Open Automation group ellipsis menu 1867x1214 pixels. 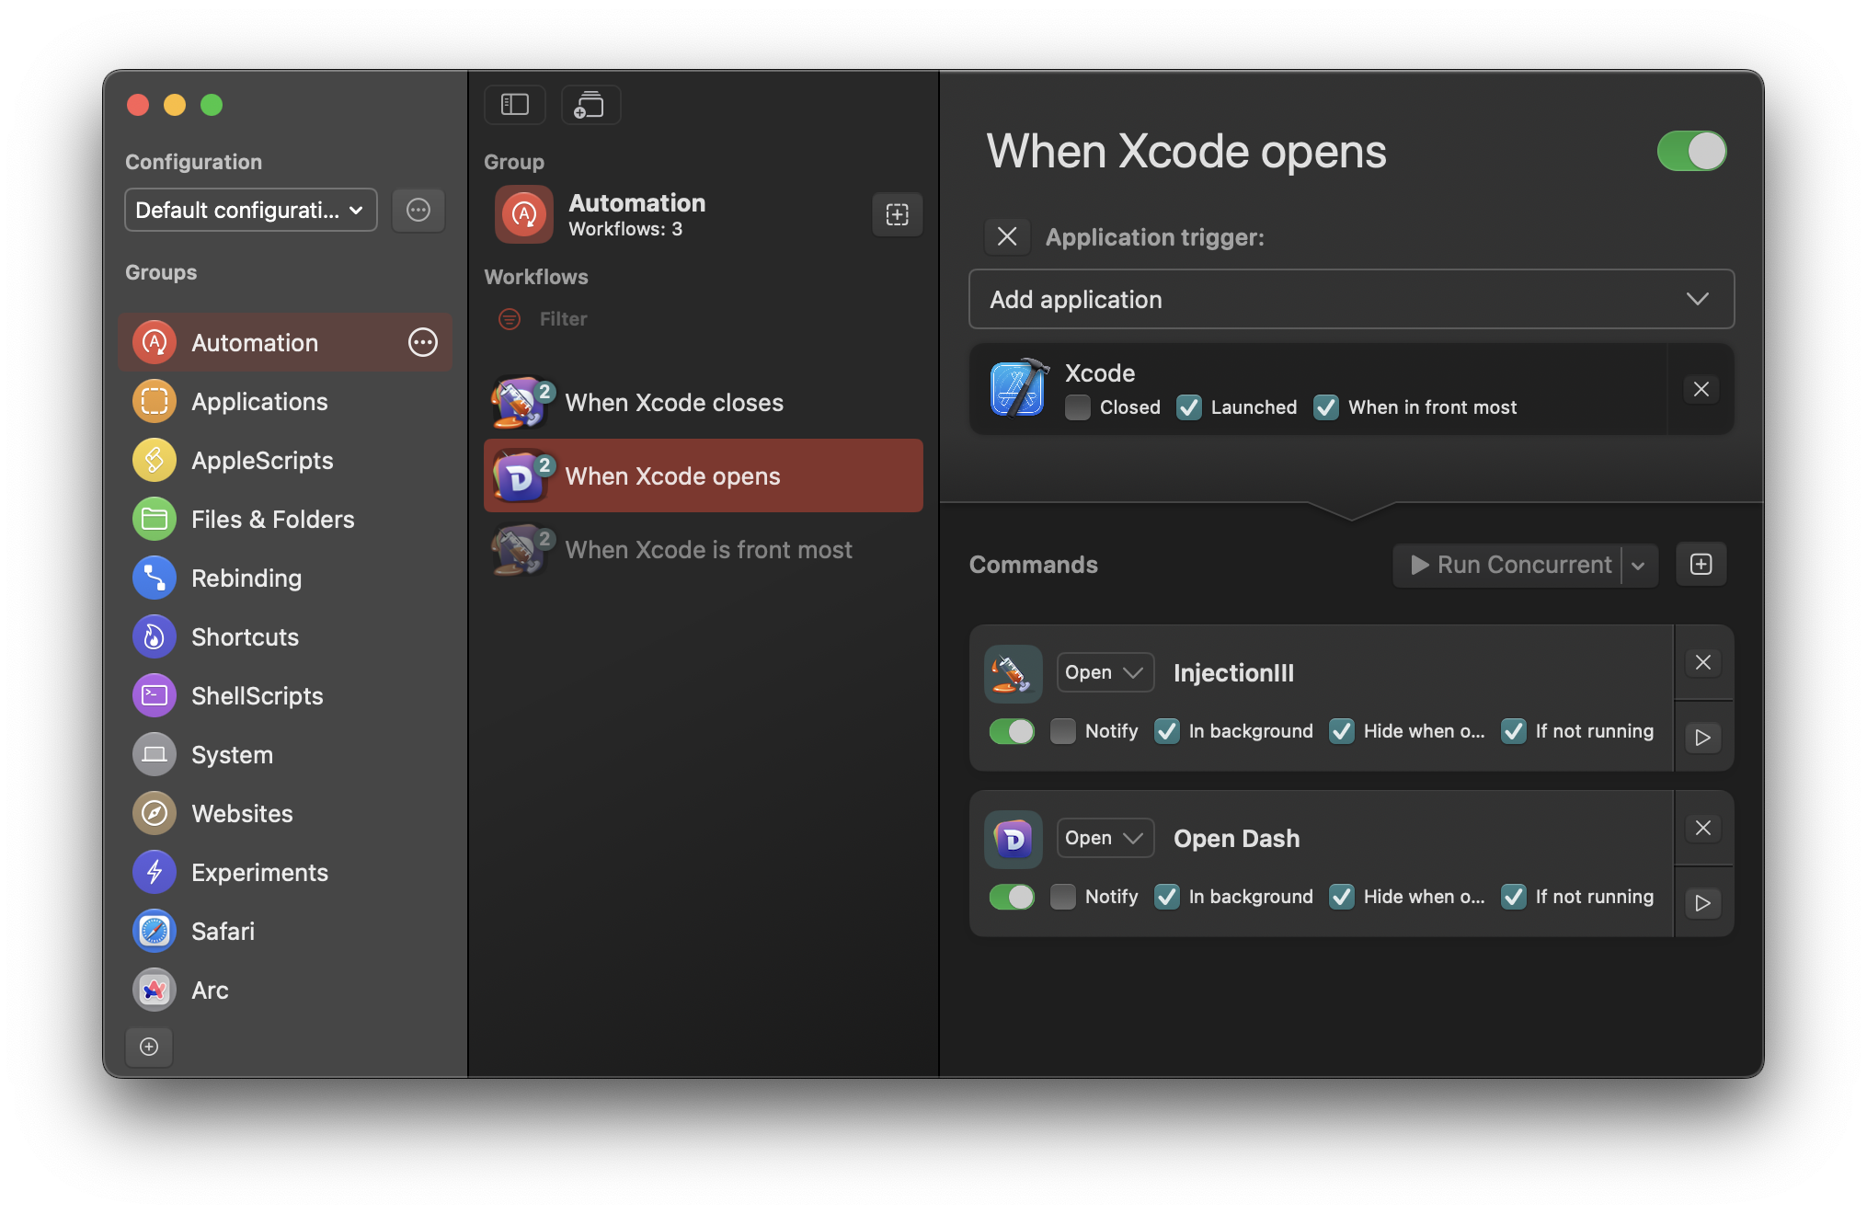click(x=423, y=342)
